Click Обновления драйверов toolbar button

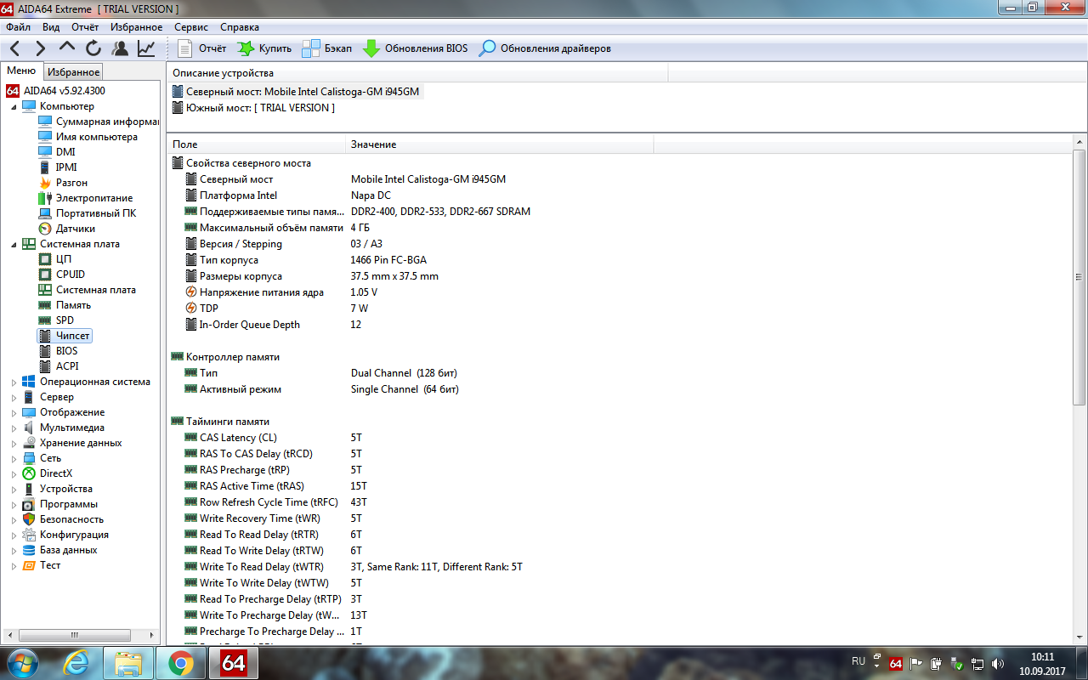point(545,48)
